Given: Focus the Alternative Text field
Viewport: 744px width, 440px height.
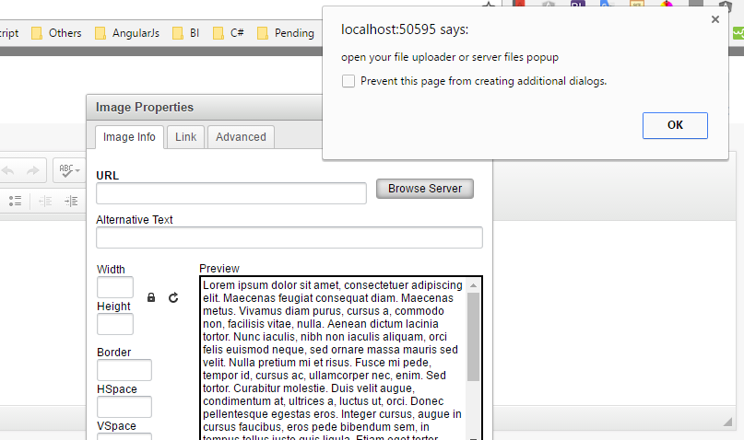Looking at the screenshot, I should coord(289,237).
